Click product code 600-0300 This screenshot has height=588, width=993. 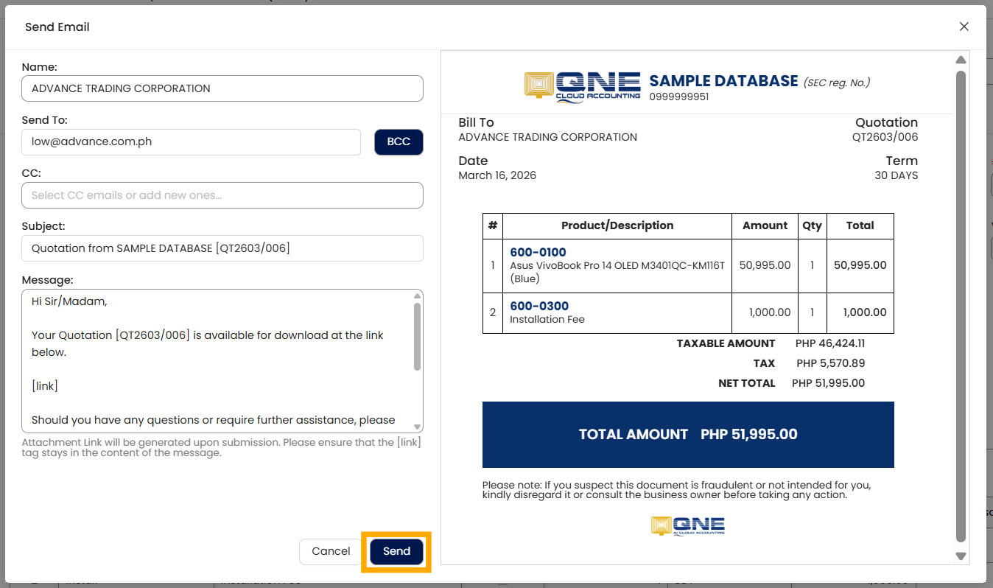pyautogui.click(x=539, y=306)
